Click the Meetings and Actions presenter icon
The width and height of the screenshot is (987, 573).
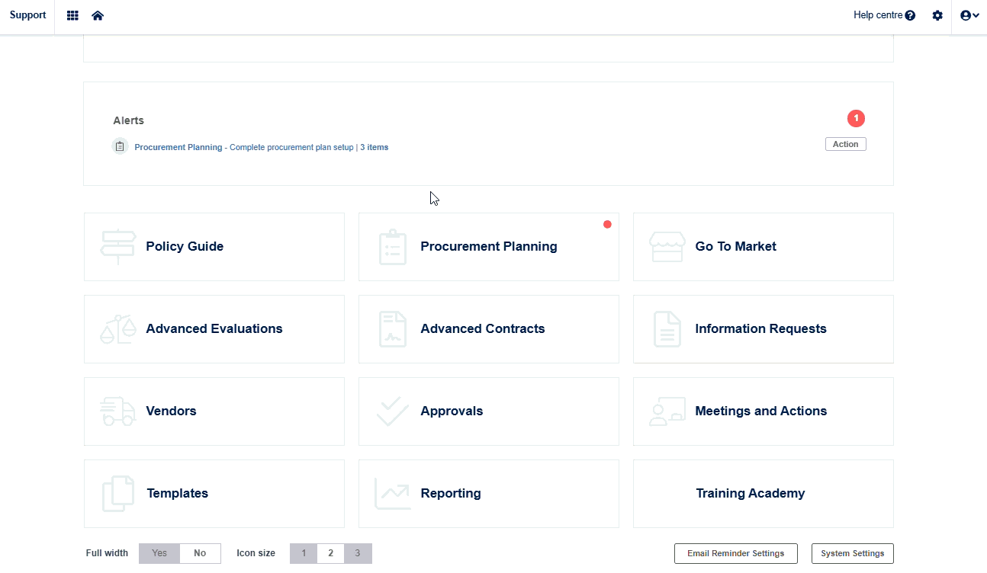[x=667, y=411]
